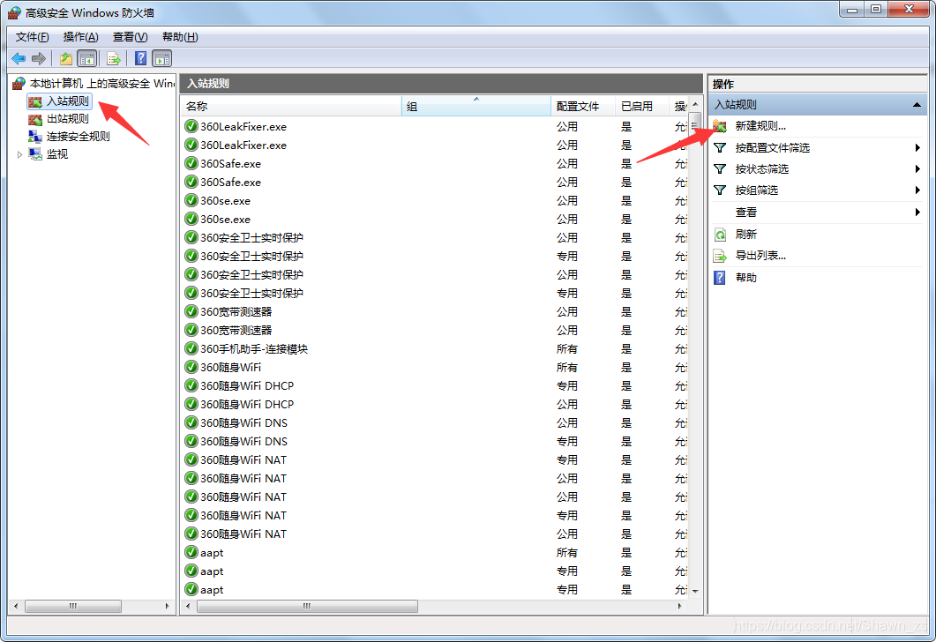Select the aapt rule with 所有 profile
Screen dimensions: 936x642
[x=435, y=553]
